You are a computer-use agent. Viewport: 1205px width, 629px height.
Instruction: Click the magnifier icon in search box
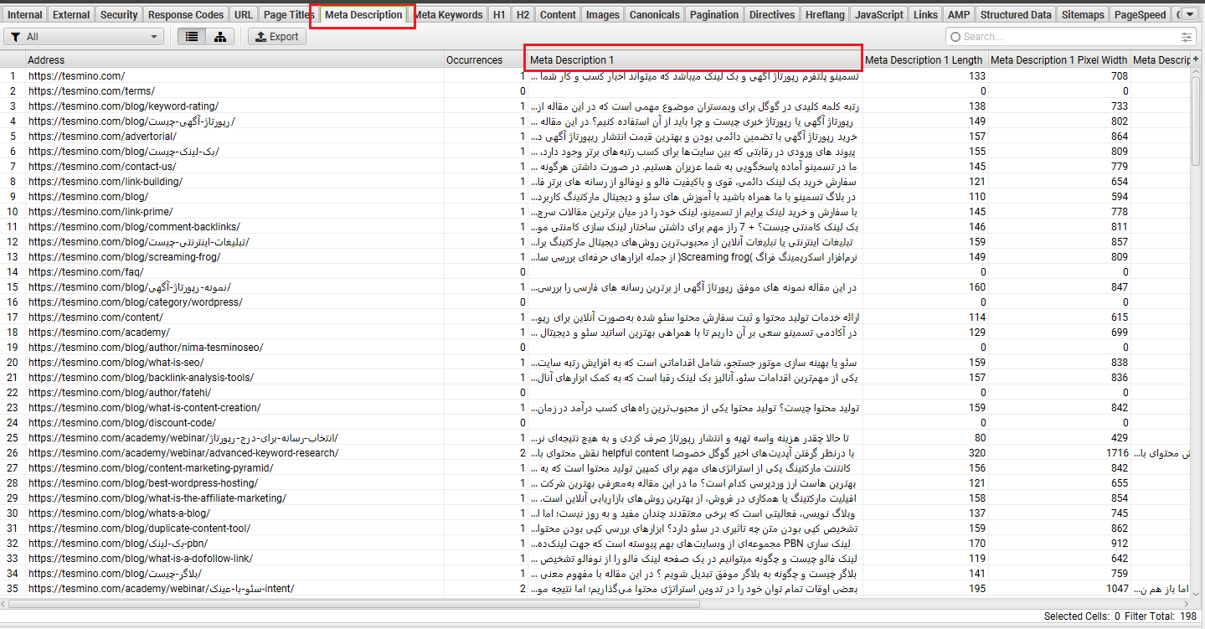(x=955, y=37)
